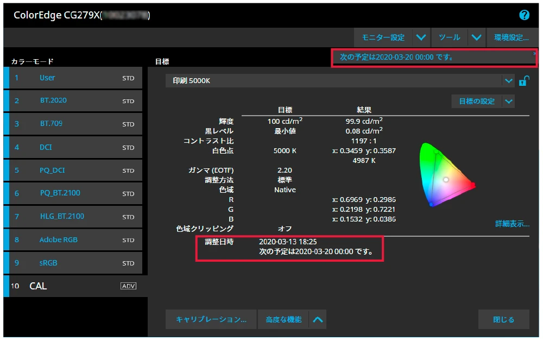
Task: Expand the モニター設定 dropdown arrow
Action: click(x=421, y=37)
